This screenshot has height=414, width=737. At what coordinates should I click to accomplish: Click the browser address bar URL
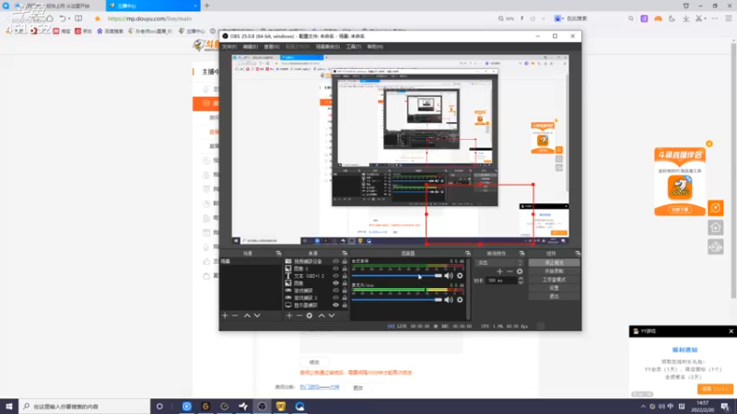149,18
